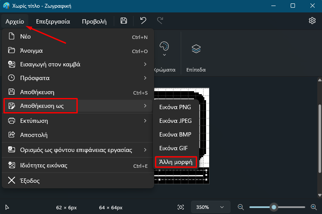Image resolution: width=322 pixels, height=214 pixels.
Task: Choose Άλλη μορφή in submenu
Action: click(x=176, y=162)
